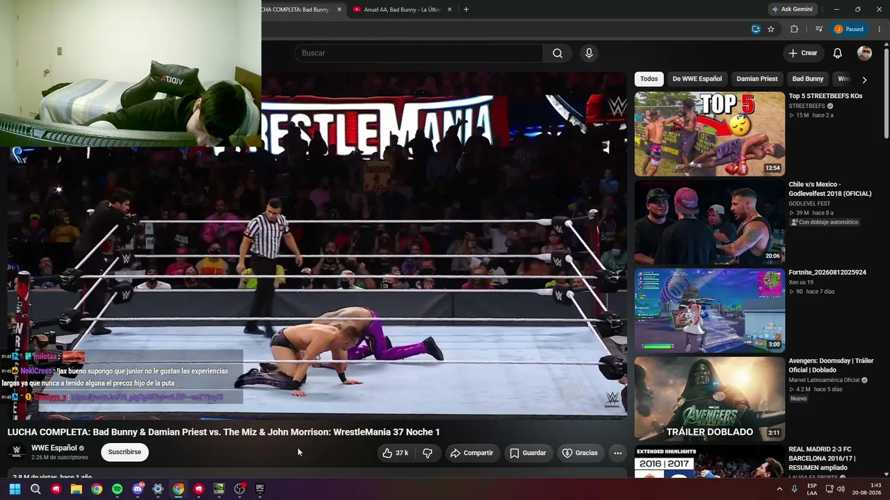The image size is (890, 500).
Task: Select the Bad Bunny filter chip
Action: 808,79
